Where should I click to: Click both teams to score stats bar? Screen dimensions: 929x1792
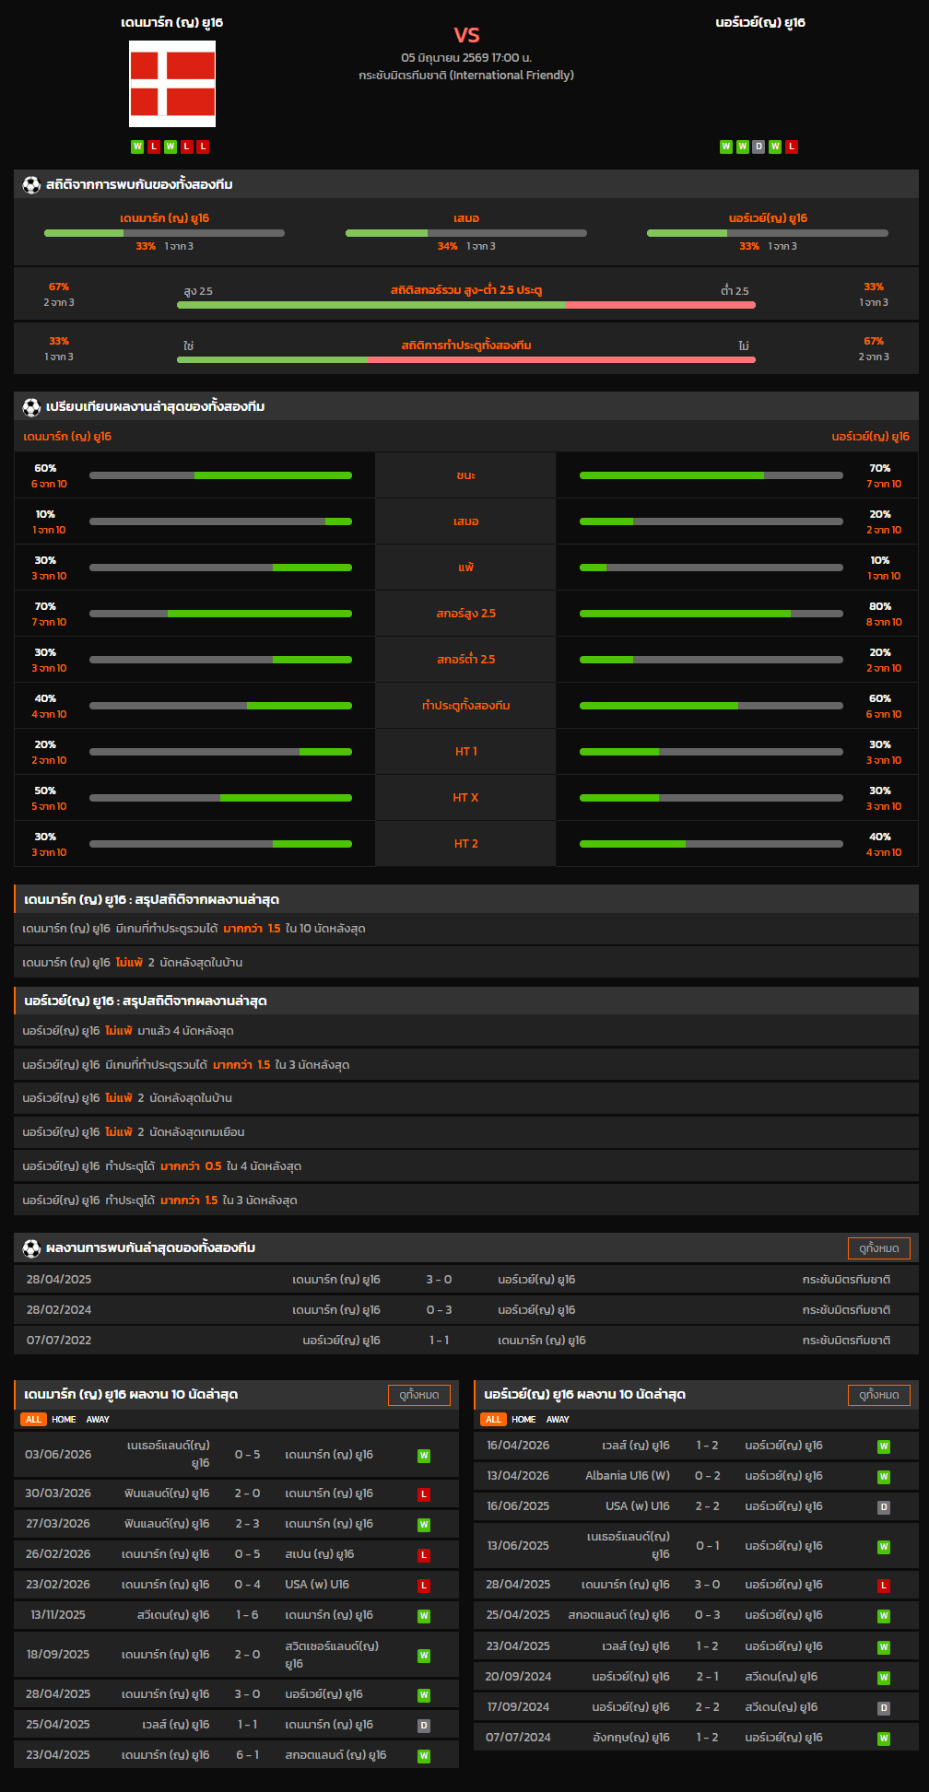pos(466,359)
